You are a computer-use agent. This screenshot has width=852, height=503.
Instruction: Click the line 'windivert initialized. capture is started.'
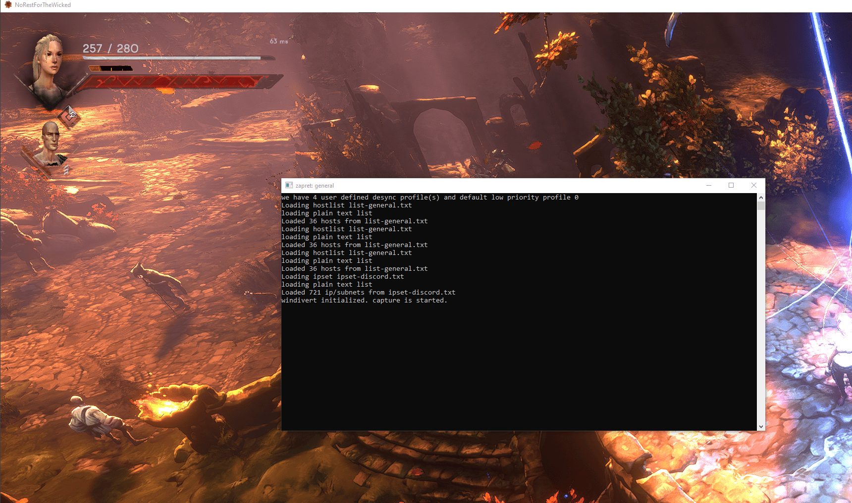coord(364,301)
